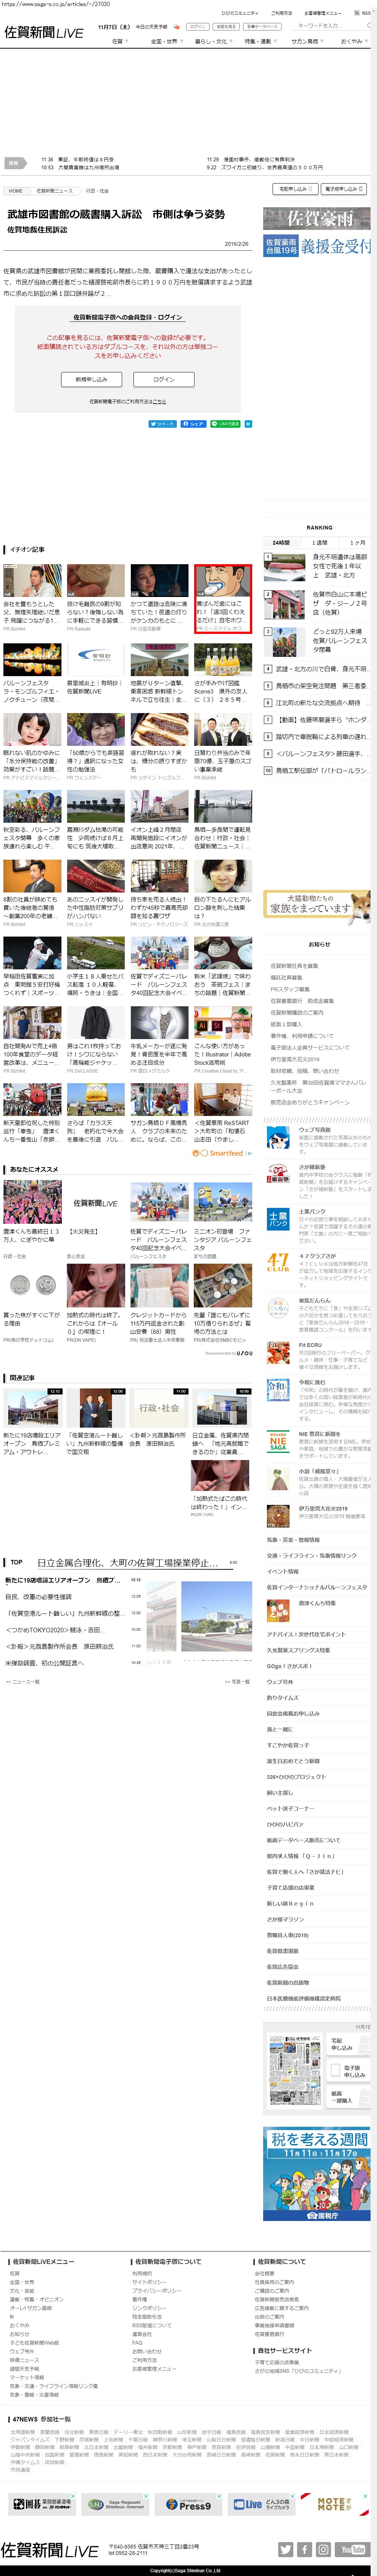Click the 新規申し込み button
377x2576 pixels.
(x=91, y=379)
